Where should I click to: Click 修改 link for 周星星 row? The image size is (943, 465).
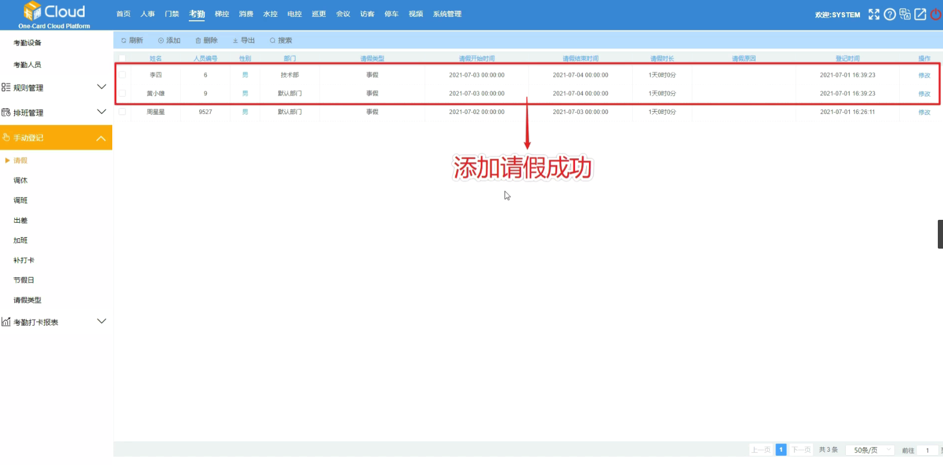[x=924, y=112]
